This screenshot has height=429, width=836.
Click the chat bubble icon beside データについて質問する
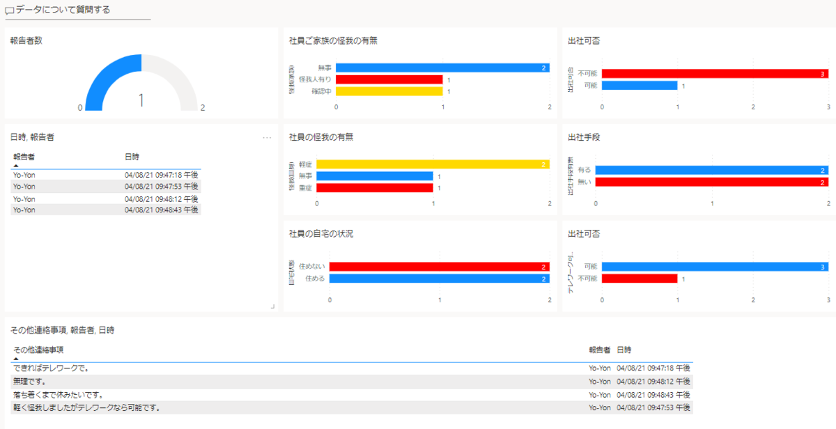pos(10,10)
